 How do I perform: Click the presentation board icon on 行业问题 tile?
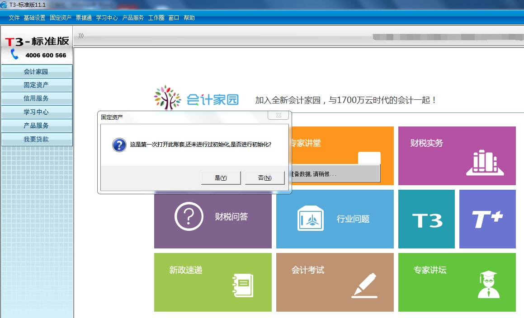tap(311, 218)
